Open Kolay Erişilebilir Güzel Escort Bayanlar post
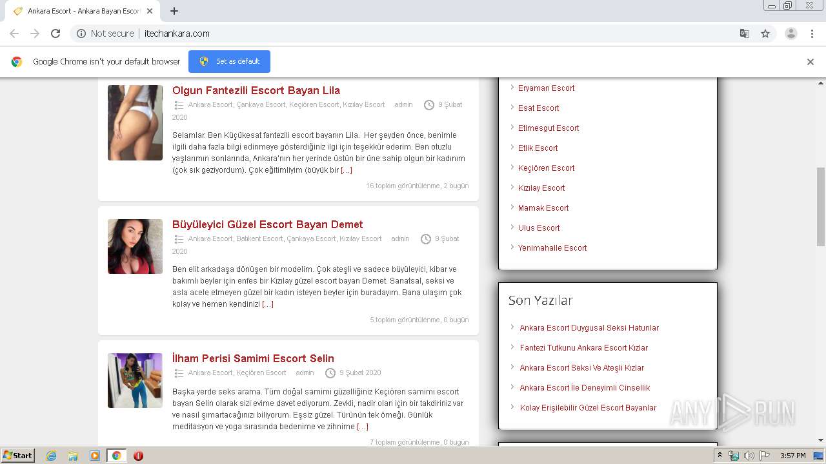826x464 pixels. 588,408
